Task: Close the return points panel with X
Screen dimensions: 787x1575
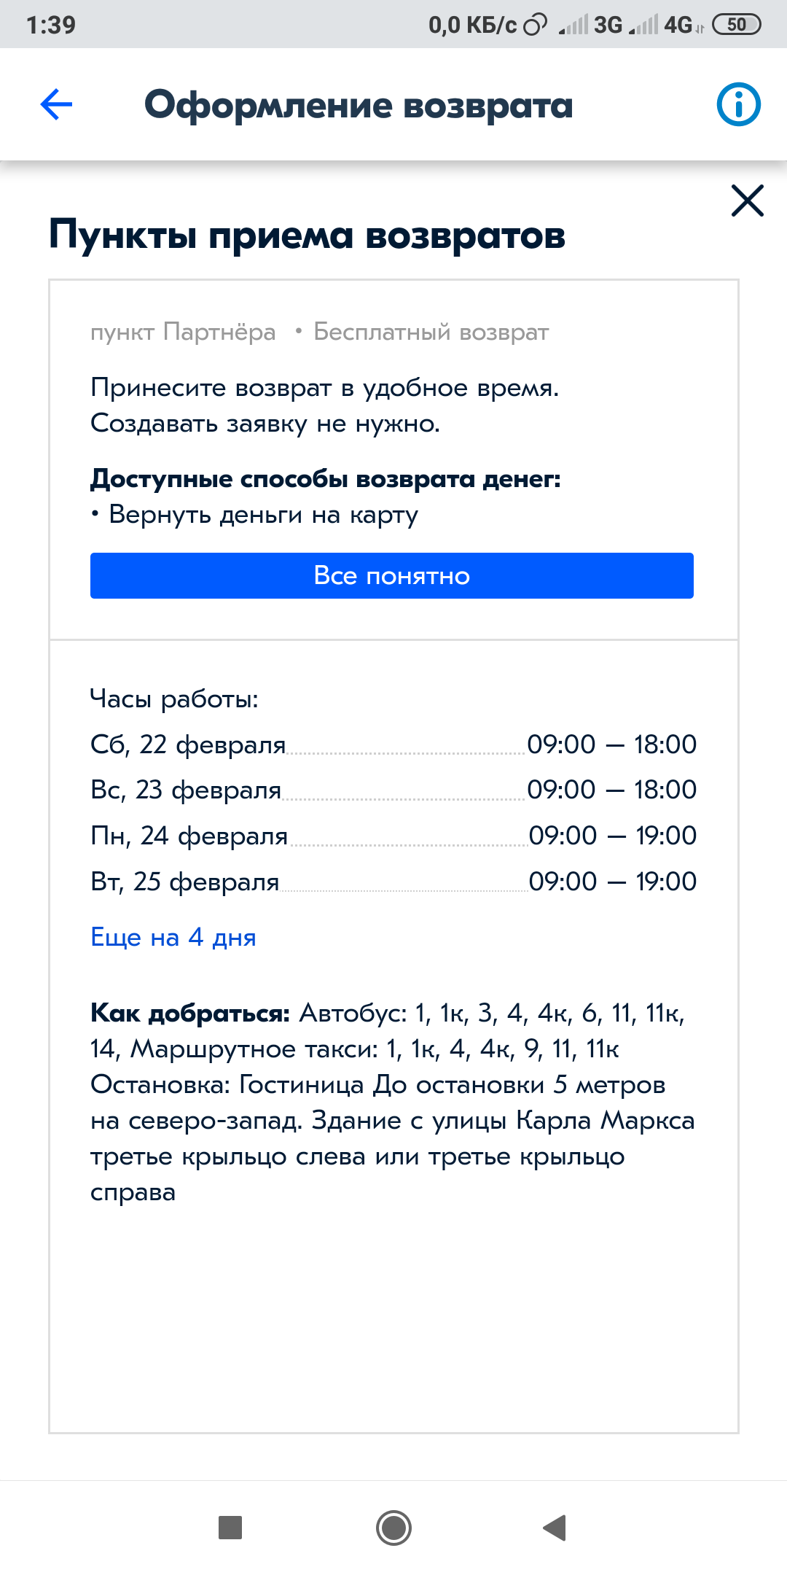Action: point(747,201)
